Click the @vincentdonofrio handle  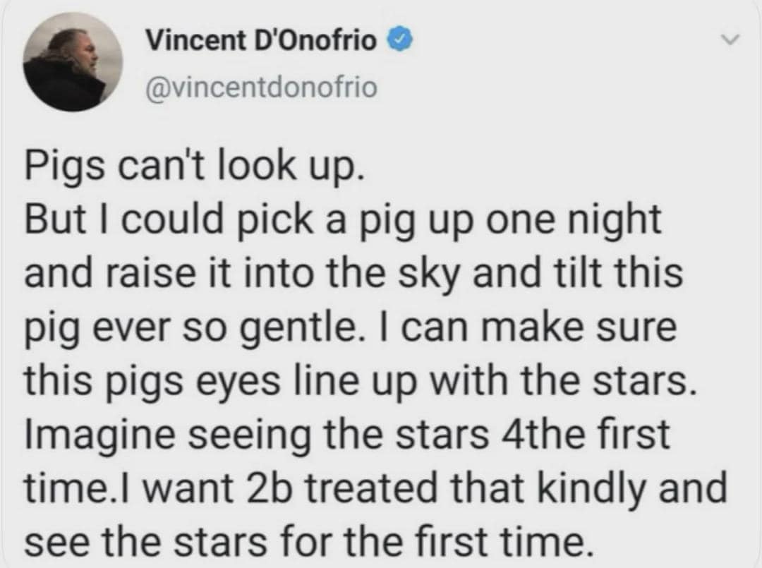coord(261,87)
